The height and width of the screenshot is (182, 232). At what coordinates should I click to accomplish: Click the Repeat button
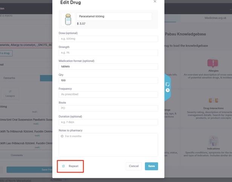[70, 166]
